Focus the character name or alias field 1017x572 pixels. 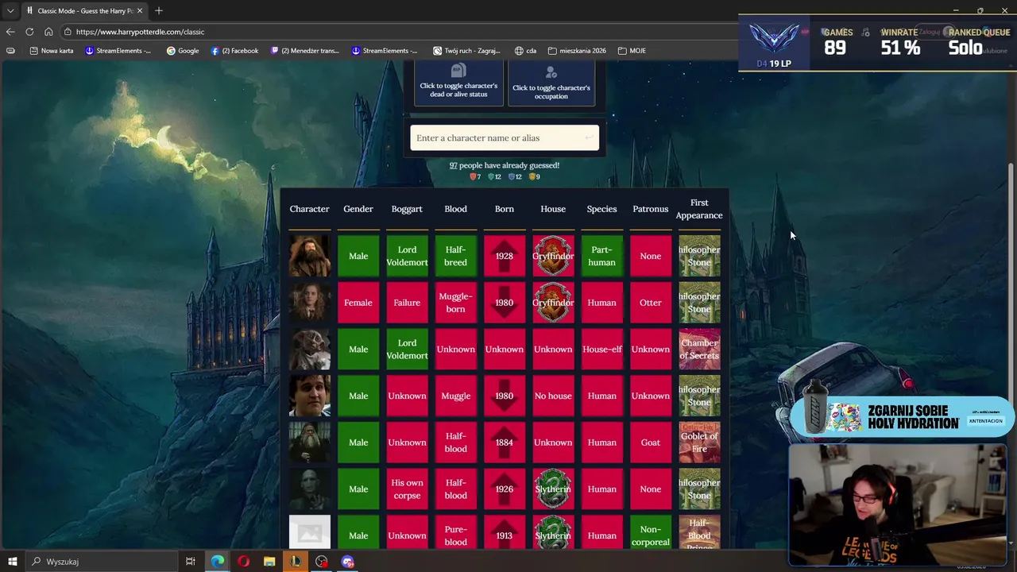click(x=505, y=137)
